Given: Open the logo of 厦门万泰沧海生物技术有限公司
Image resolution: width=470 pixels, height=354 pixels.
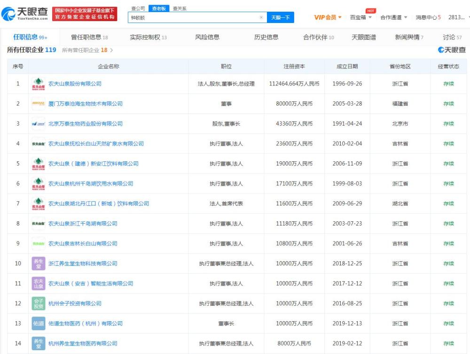Looking at the screenshot, I should (x=39, y=104).
